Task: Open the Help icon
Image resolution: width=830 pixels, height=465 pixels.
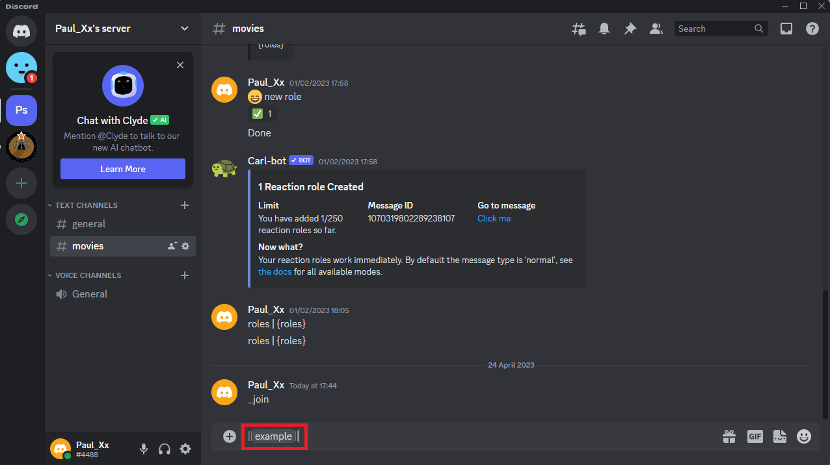Action: (812, 29)
